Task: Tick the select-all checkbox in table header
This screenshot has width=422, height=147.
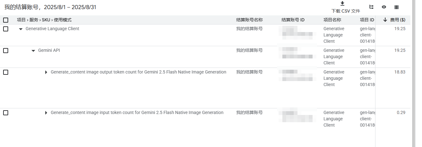Action: [6, 20]
